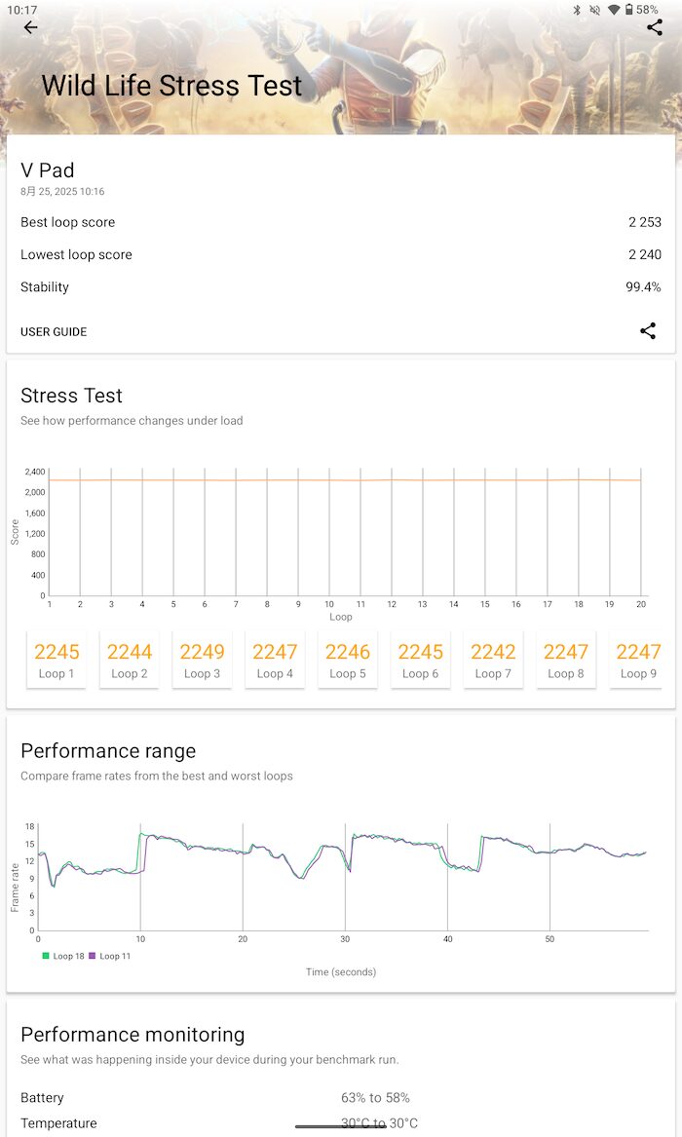This screenshot has width=682, height=1137.
Task: Select the Loop 1 score card
Action: pyautogui.click(x=57, y=660)
